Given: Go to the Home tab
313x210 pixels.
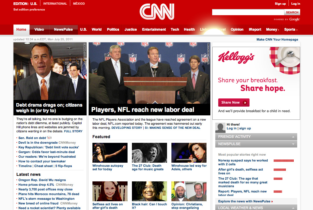Looking at the screenshot, I should tap(21, 30).
